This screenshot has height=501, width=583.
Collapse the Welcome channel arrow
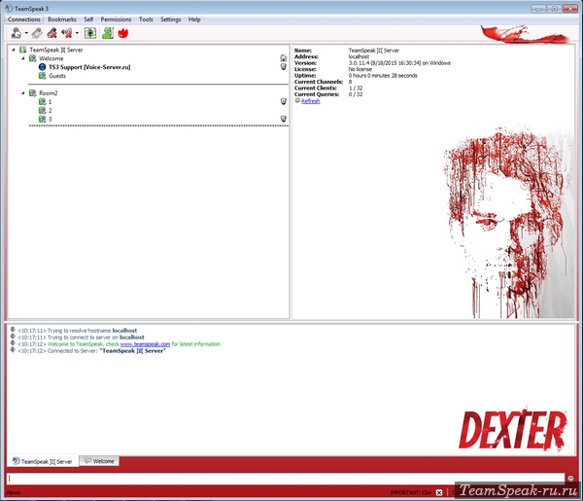(x=23, y=58)
